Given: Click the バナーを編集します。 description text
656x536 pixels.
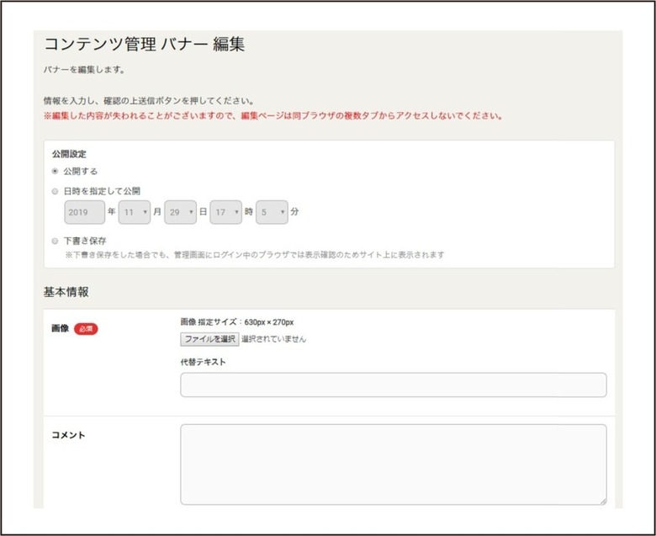Looking at the screenshot, I should (x=84, y=70).
